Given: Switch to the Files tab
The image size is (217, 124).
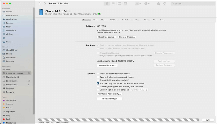Looking at the screenshot, I should click(155, 20).
